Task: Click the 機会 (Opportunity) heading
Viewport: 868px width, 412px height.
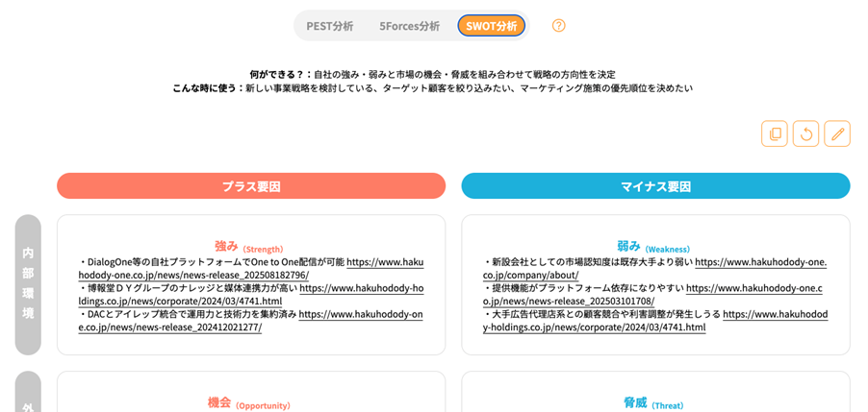Action: (248, 403)
